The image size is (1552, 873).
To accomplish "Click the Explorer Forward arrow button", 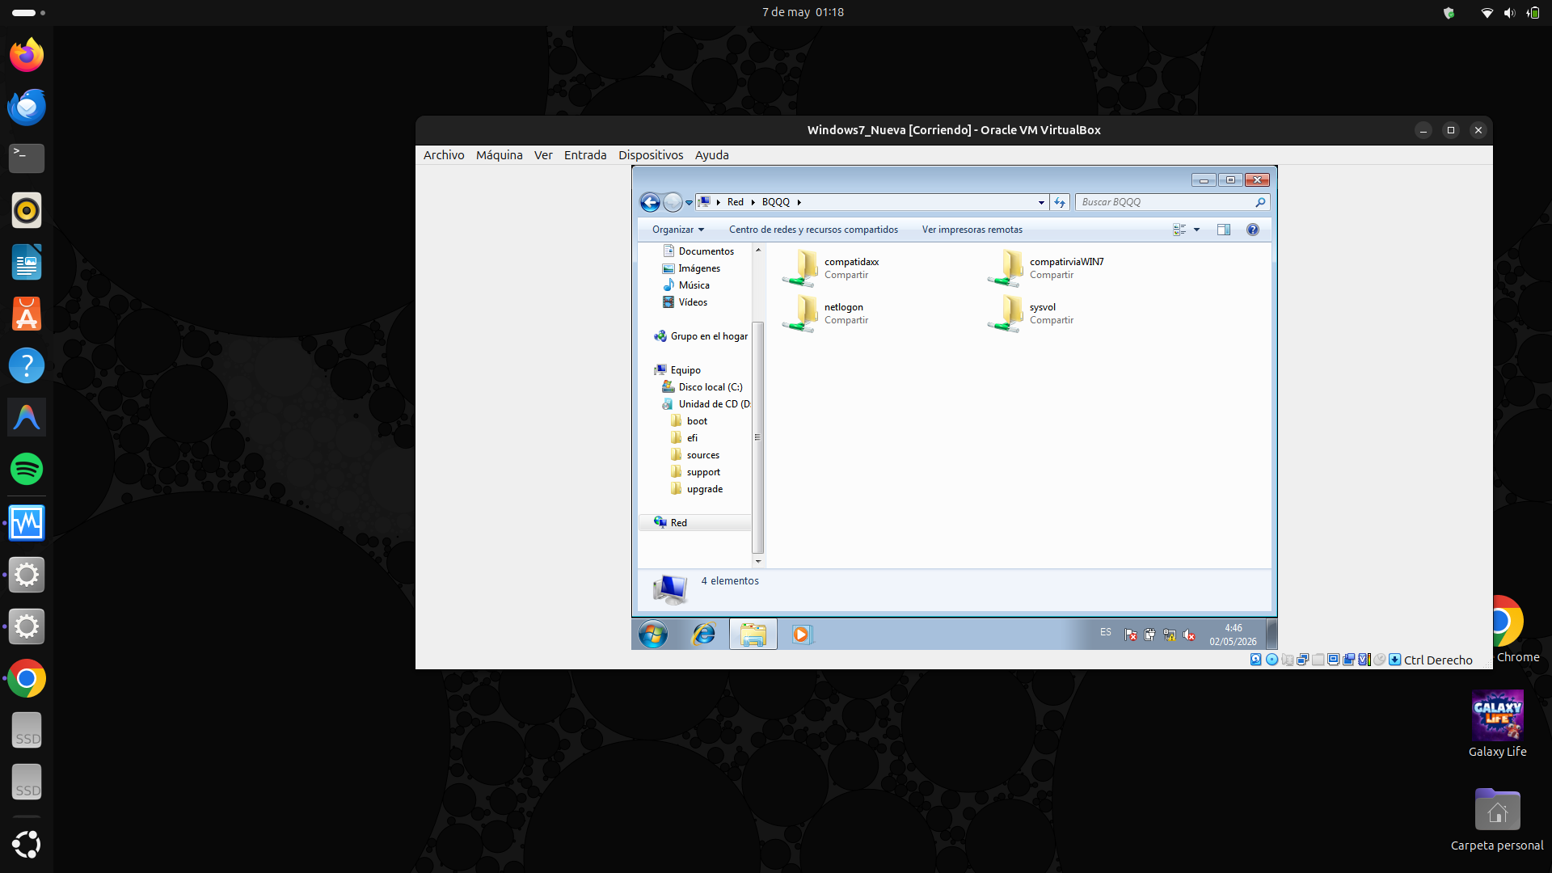I will pos(673,202).
